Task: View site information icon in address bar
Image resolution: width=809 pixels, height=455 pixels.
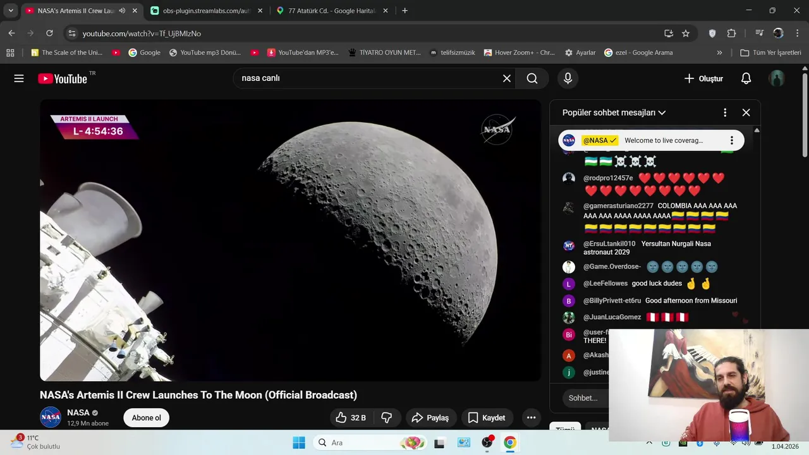Action: pyautogui.click(x=71, y=33)
